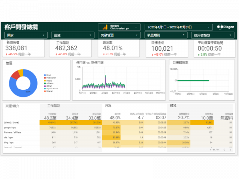The width and height of the screenshot is (239, 179).
Task: Click the Direct legend dot
Action: (45, 75)
